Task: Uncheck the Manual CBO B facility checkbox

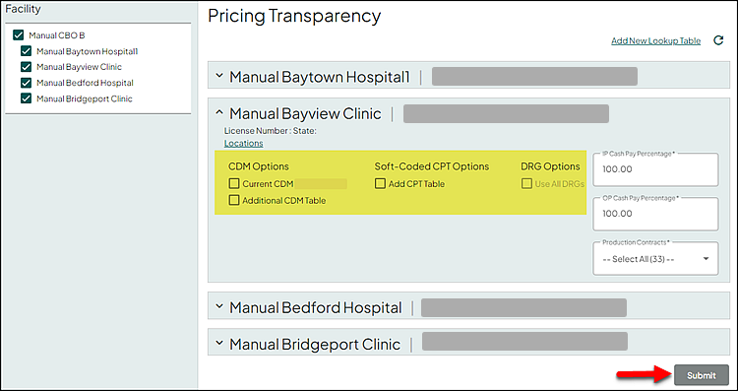Action: (19, 34)
